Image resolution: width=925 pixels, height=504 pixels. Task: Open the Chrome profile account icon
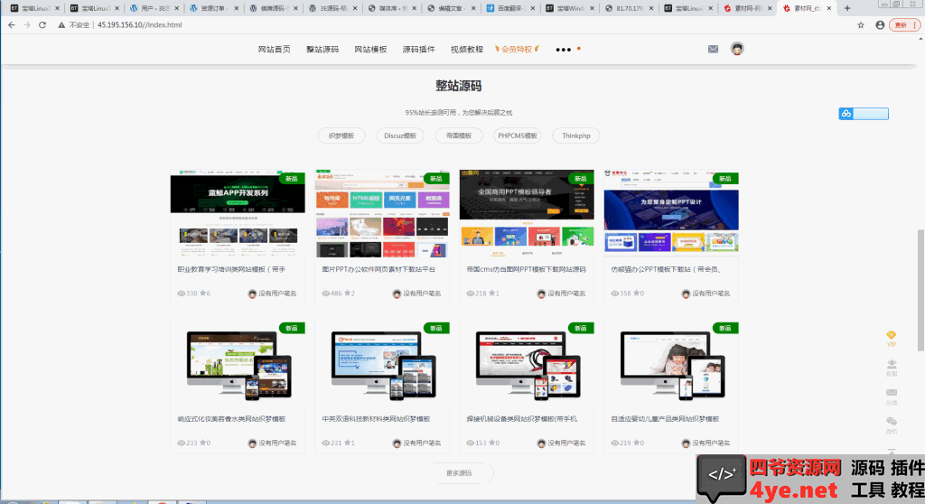(880, 24)
